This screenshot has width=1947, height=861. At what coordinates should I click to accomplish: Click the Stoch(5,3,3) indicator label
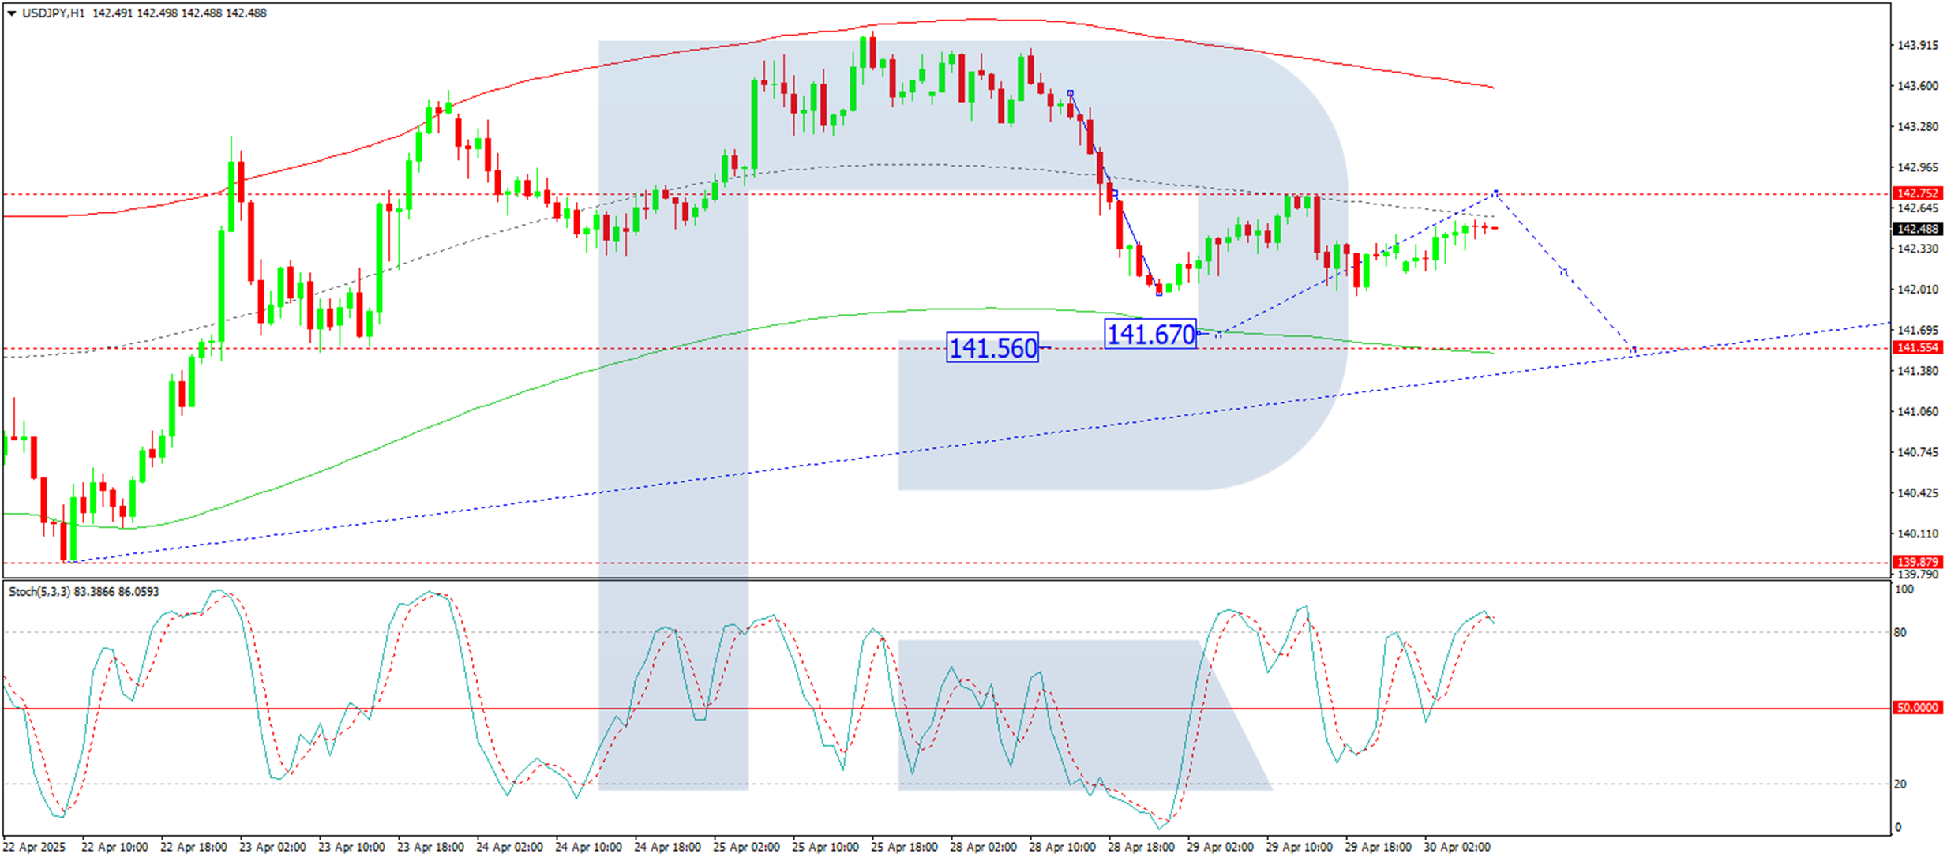39,592
